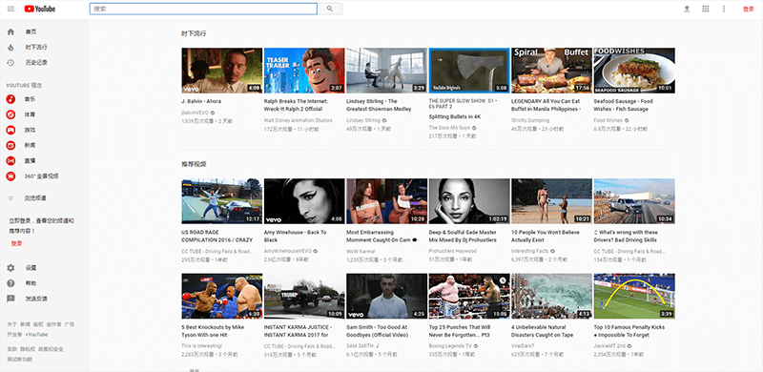Open Interesting Facts channel name
Viewport: 763px width, 372px height.
pos(530,251)
